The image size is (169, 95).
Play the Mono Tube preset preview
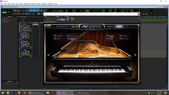point(68,39)
